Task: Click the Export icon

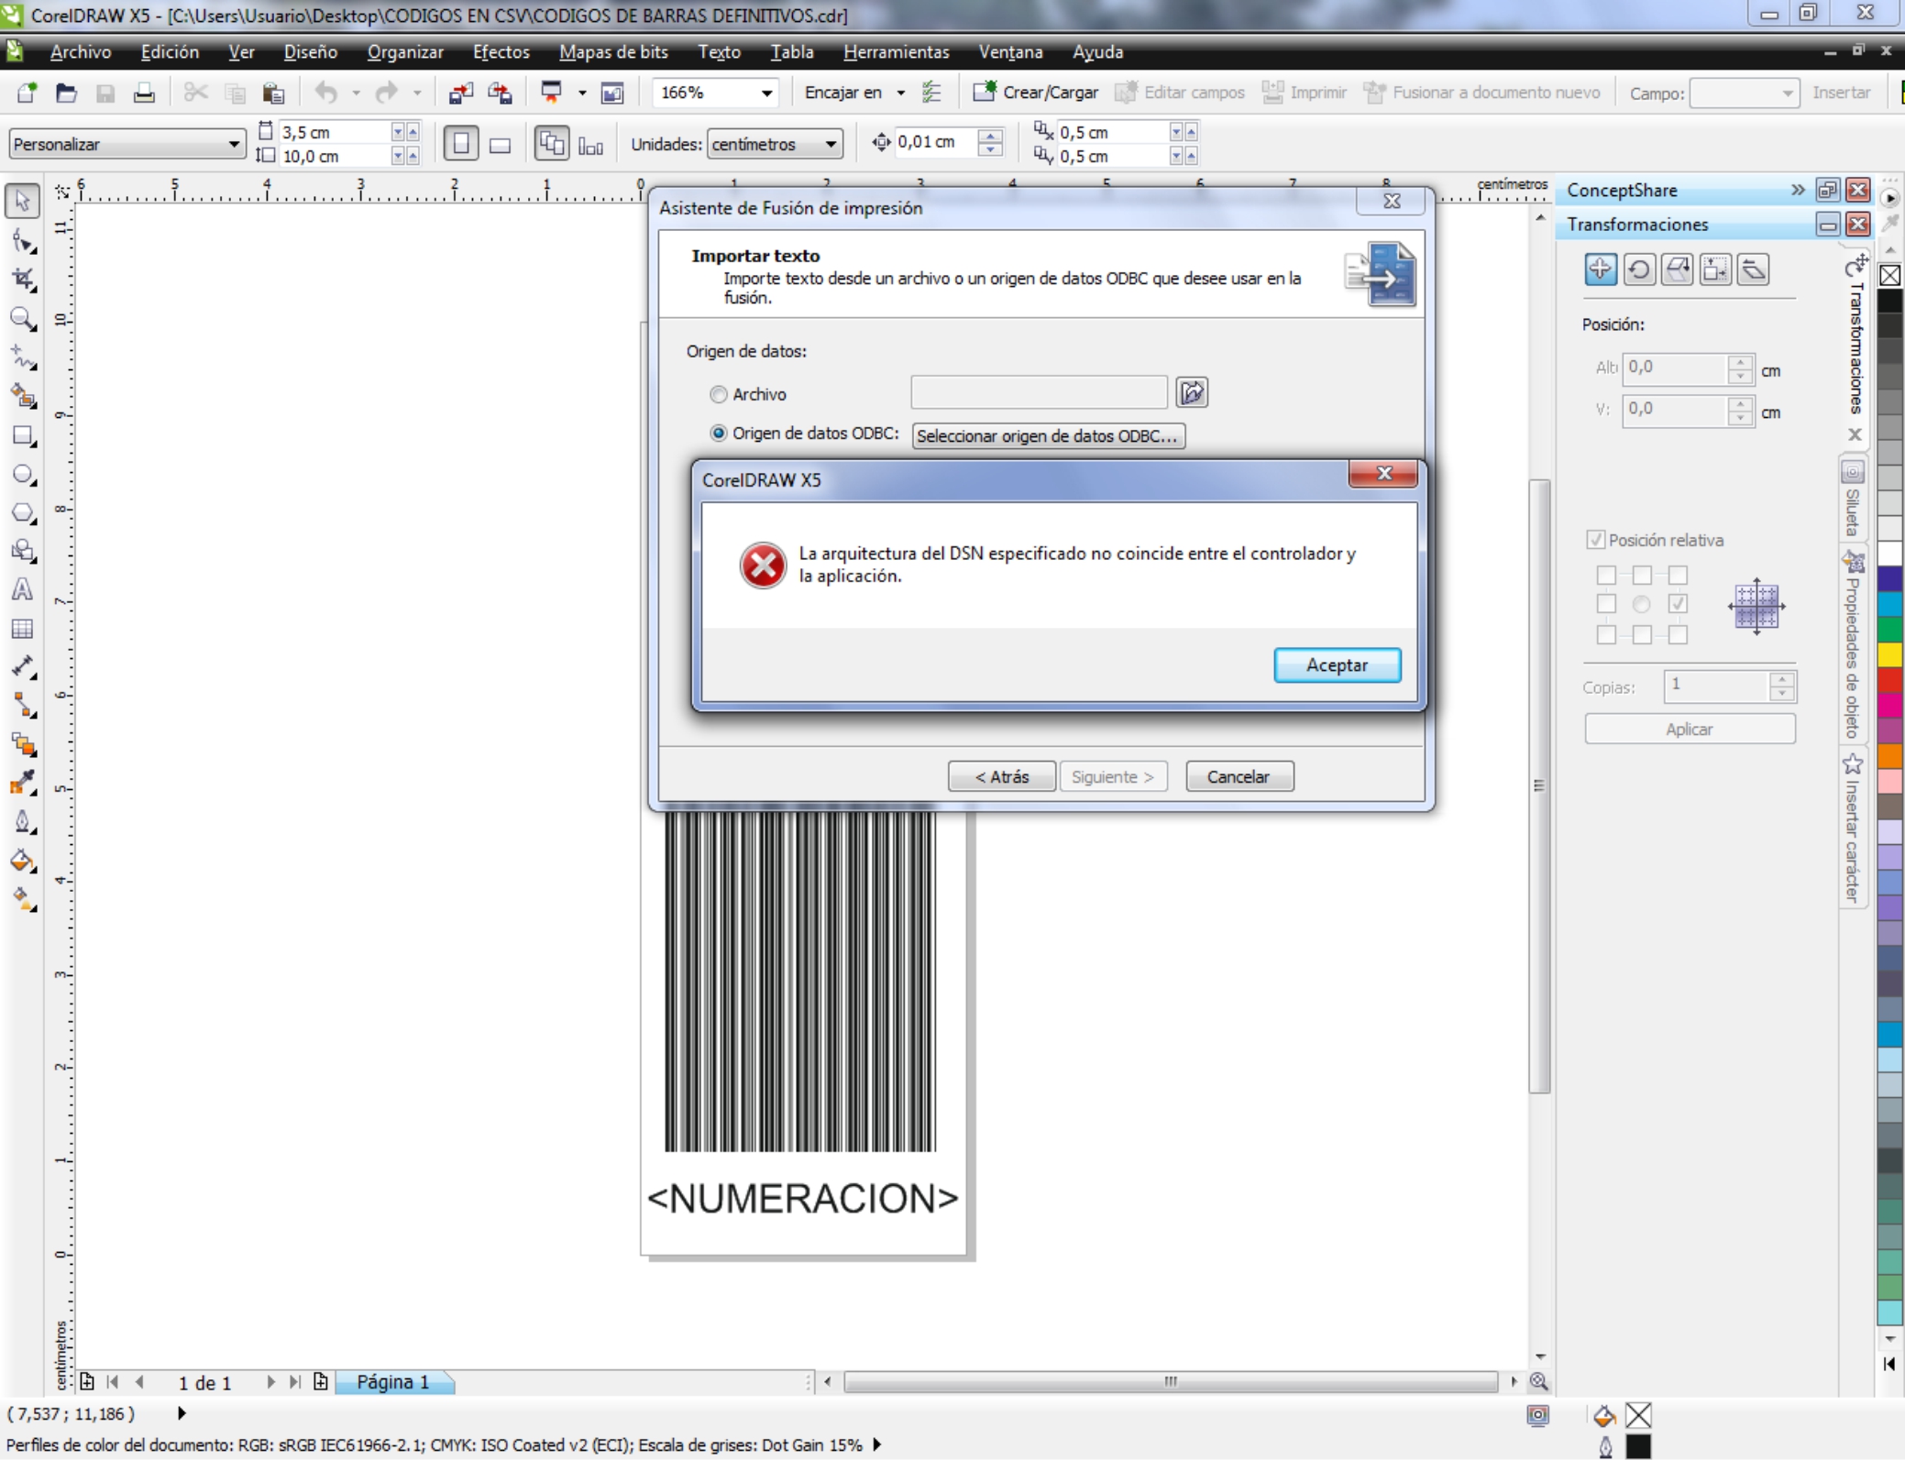Action: point(500,92)
